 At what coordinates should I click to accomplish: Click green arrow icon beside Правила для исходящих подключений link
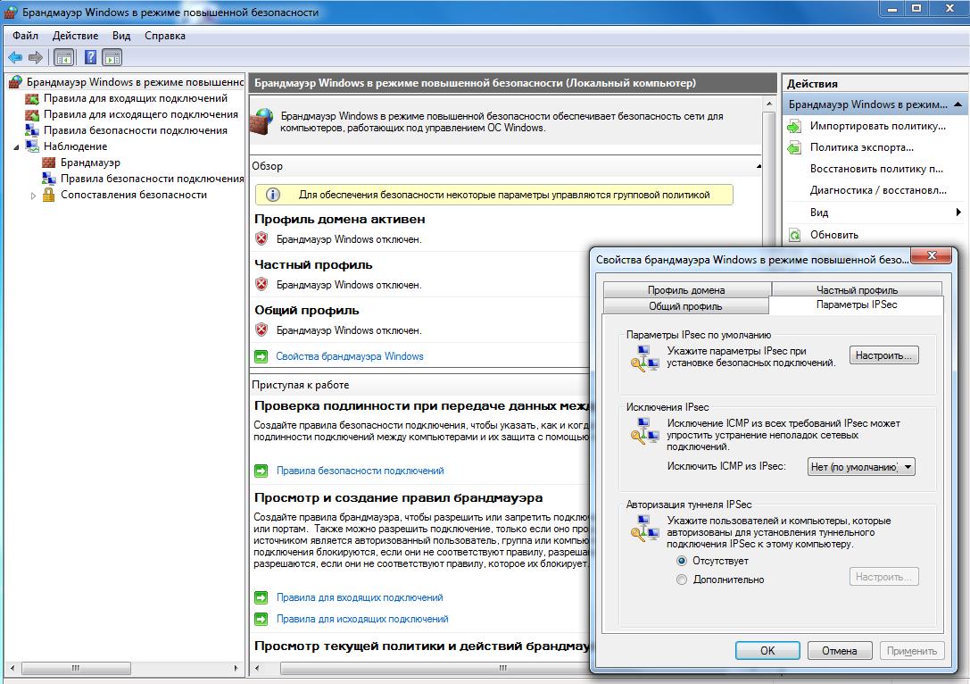coord(261,619)
